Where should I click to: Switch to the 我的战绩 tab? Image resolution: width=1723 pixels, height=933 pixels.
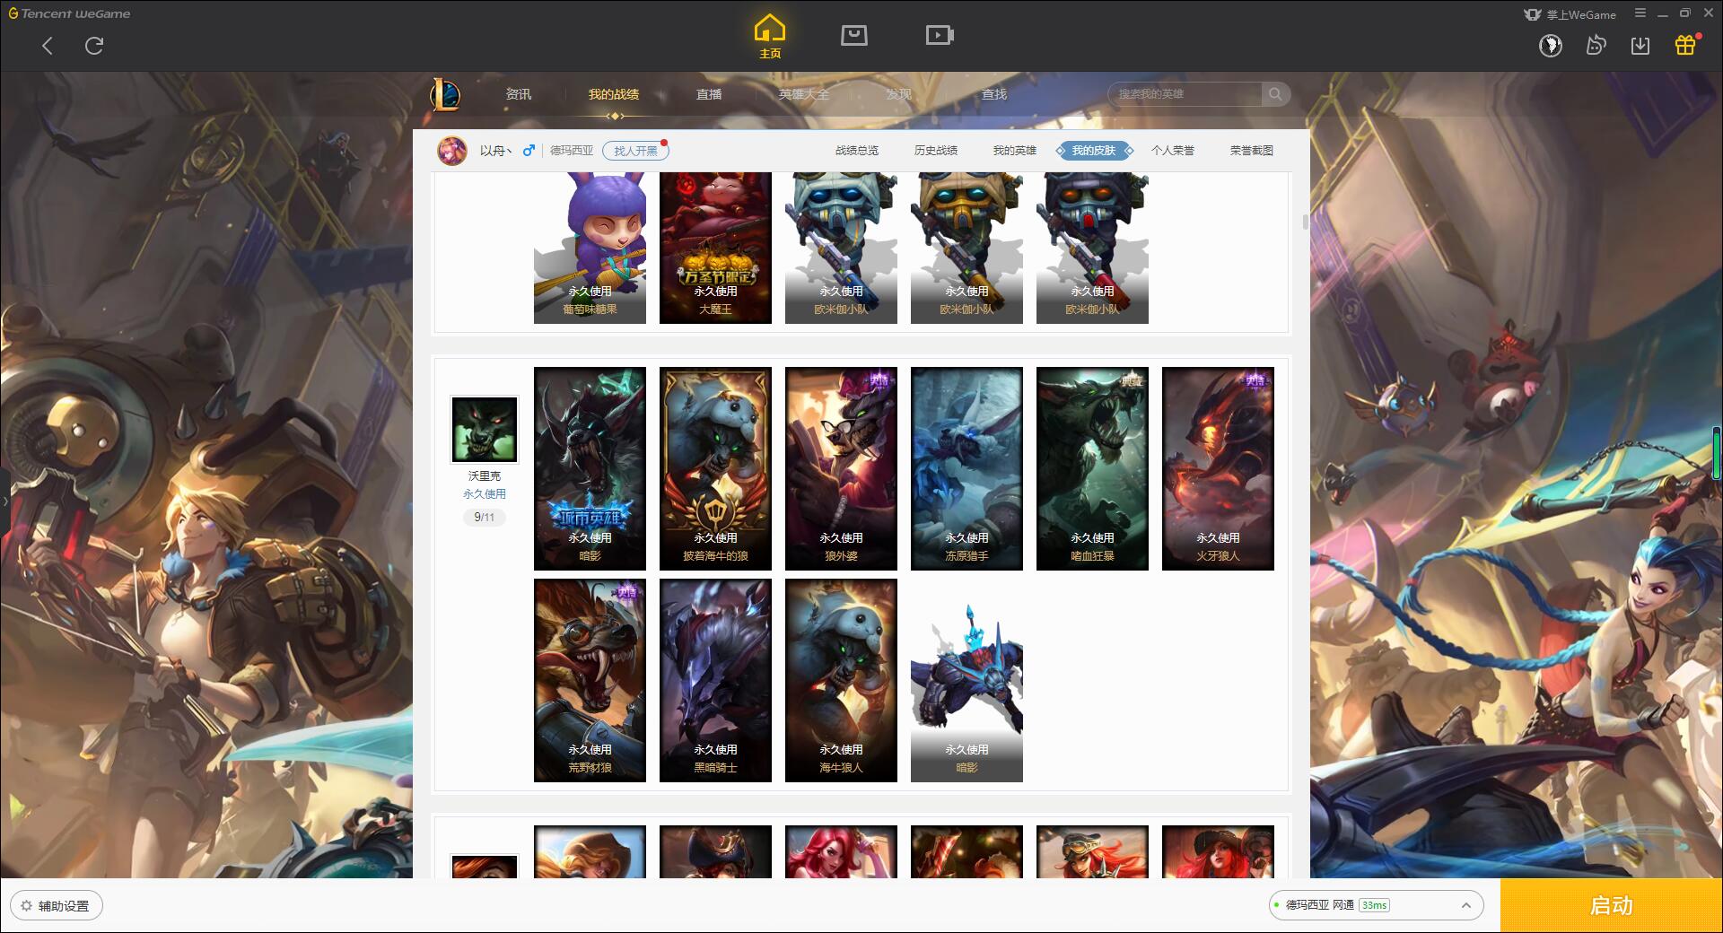tap(614, 94)
